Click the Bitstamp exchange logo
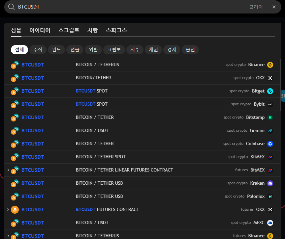The width and height of the screenshot is (285, 239). (x=270, y=118)
